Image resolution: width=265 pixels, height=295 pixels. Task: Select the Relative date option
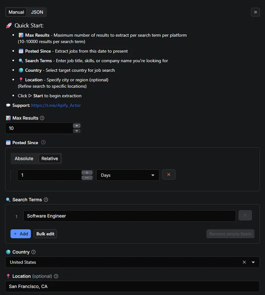tap(50, 159)
